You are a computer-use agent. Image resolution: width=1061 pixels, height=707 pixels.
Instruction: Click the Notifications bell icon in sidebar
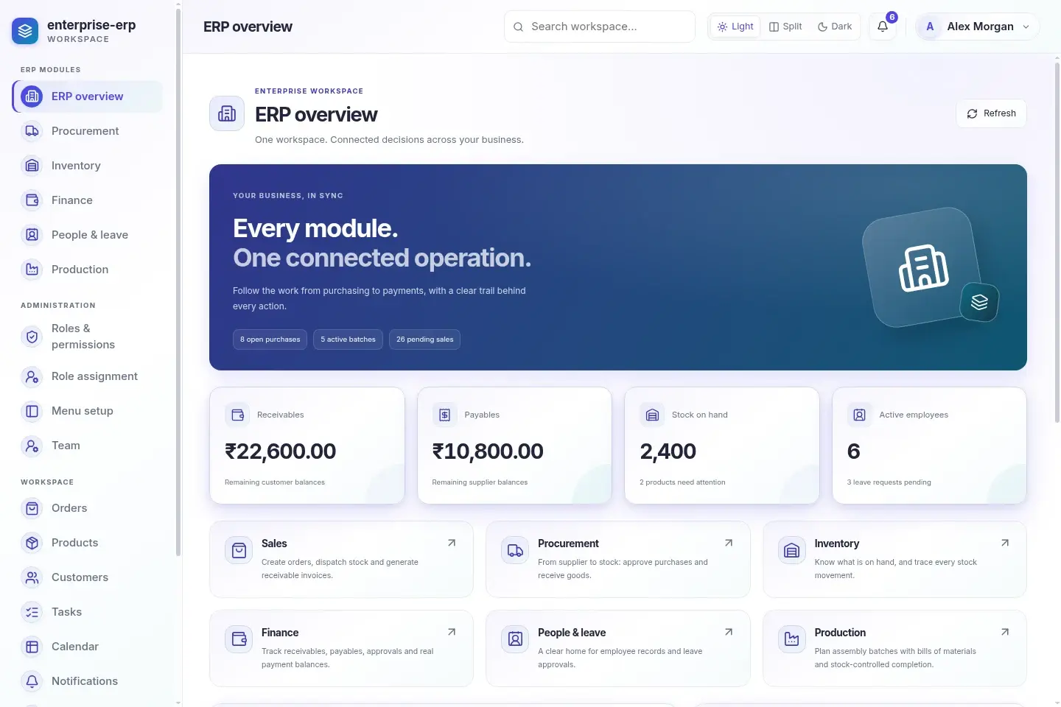click(32, 681)
